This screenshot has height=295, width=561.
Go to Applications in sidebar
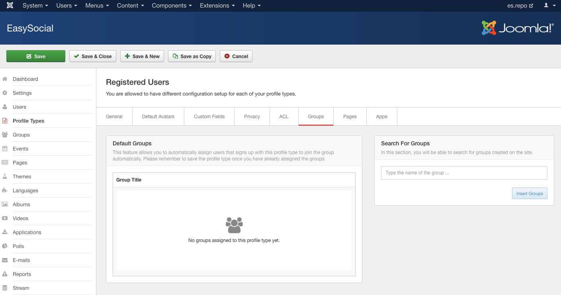(27, 232)
